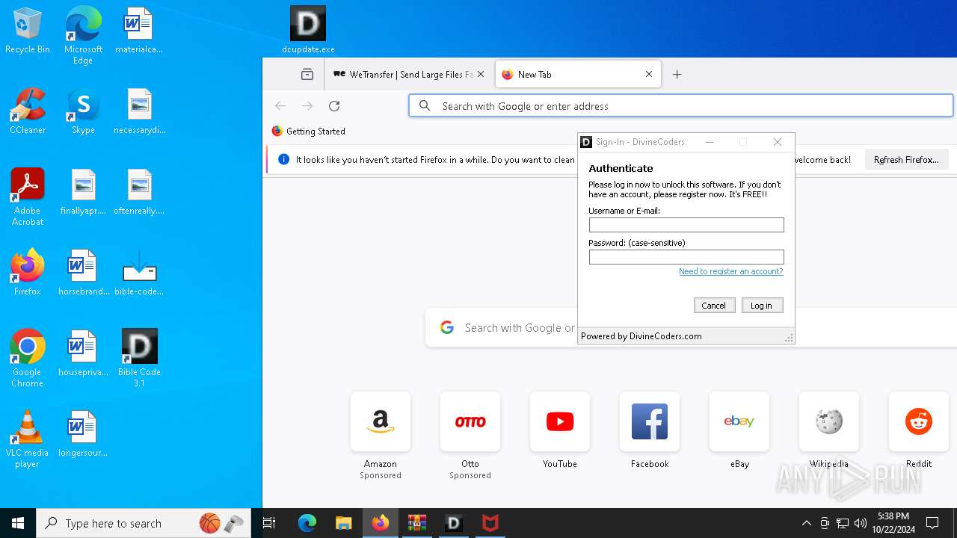Open notifications action center
The height and width of the screenshot is (538, 957).
(x=932, y=523)
